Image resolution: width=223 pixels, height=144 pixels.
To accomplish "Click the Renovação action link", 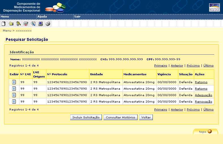I will click(x=203, y=102).
